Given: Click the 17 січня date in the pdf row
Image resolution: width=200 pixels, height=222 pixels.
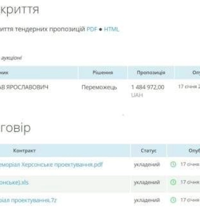Looking at the screenshot, I should click(x=190, y=164).
